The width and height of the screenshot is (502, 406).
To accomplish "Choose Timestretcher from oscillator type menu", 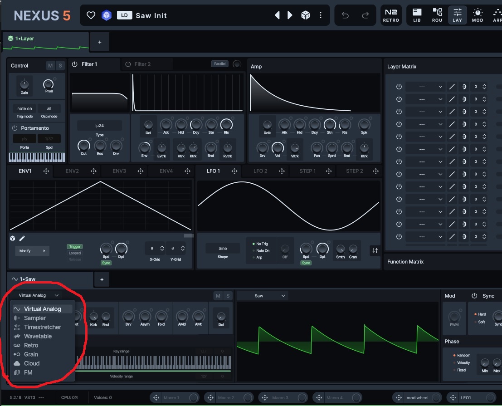I will point(42,327).
